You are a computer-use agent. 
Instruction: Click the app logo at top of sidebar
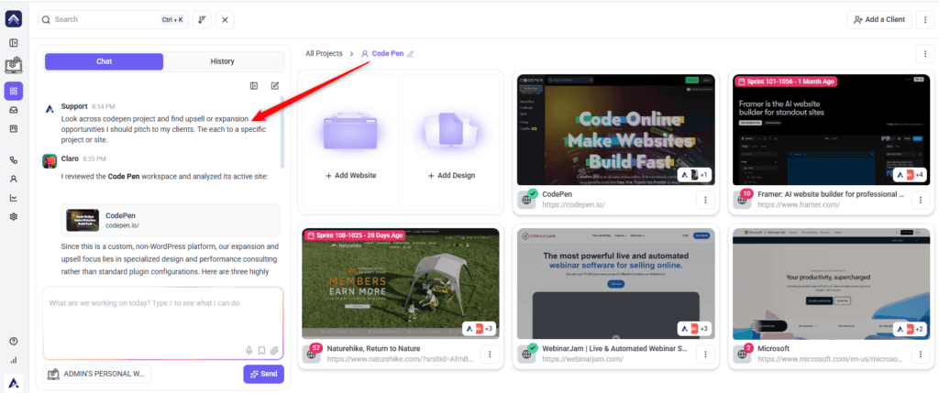point(13,19)
